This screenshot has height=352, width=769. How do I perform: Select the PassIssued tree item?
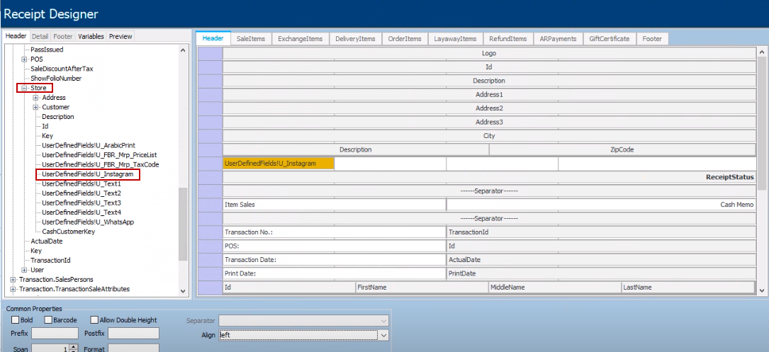tap(47, 50)
